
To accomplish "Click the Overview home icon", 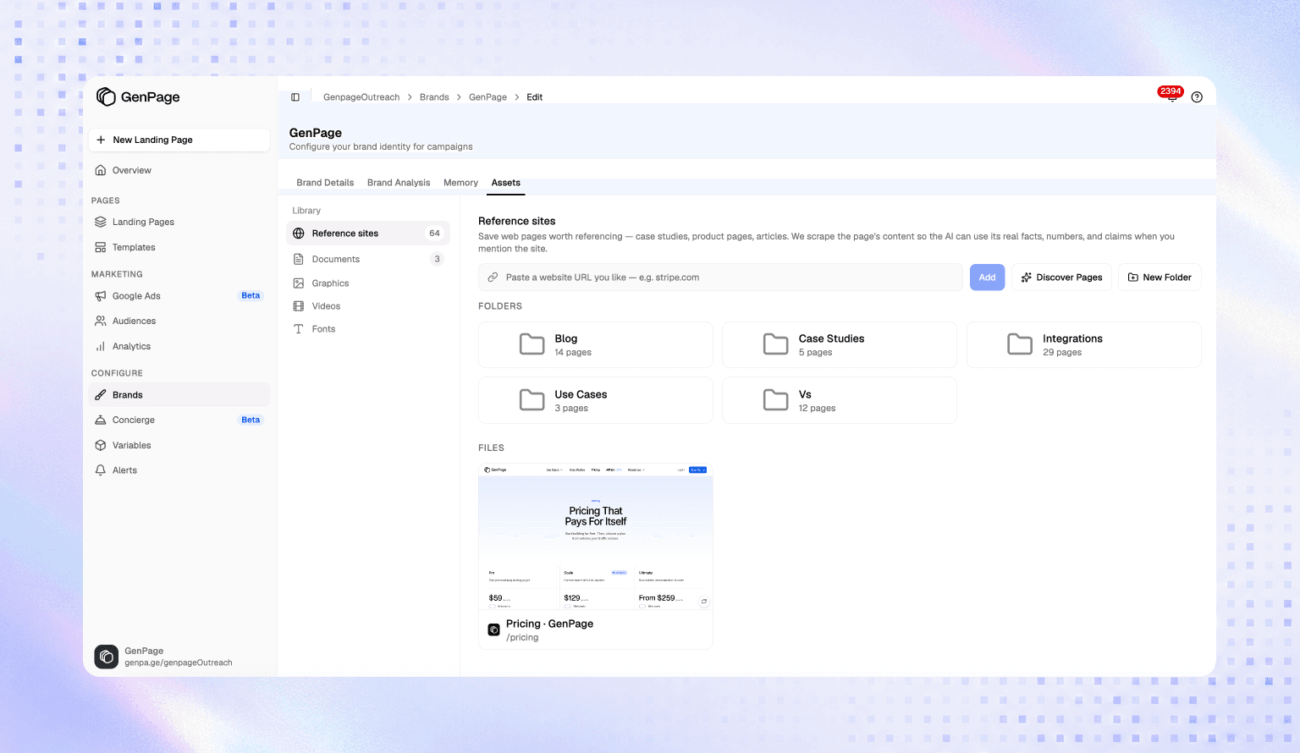I will pos(101,170).
